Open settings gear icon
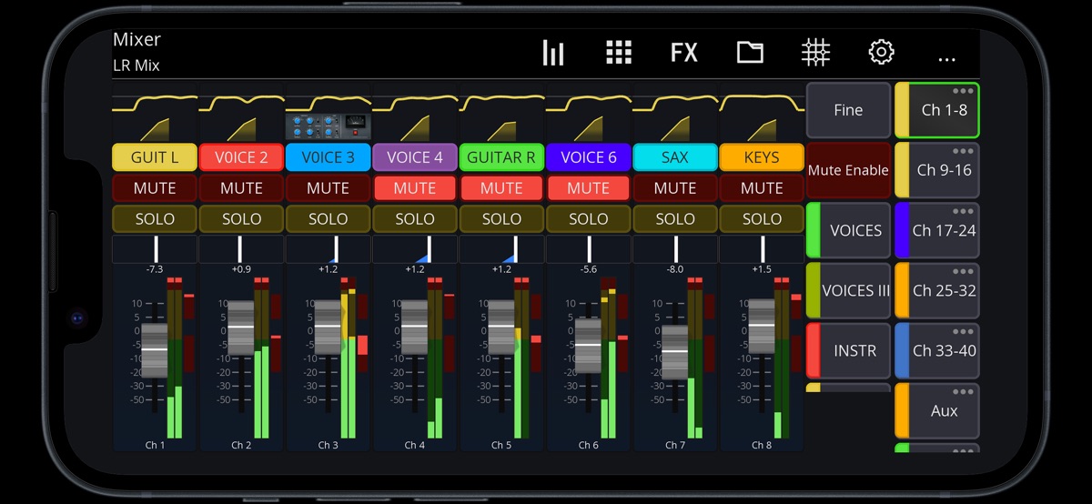 pos(881,53)
